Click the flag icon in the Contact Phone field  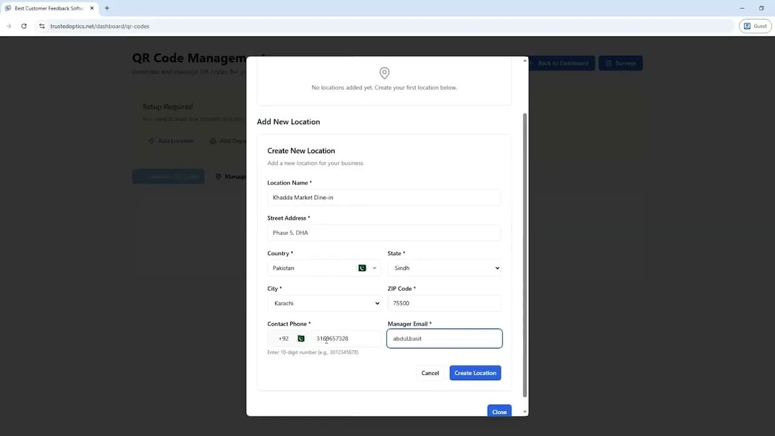(x=301, y=339)
